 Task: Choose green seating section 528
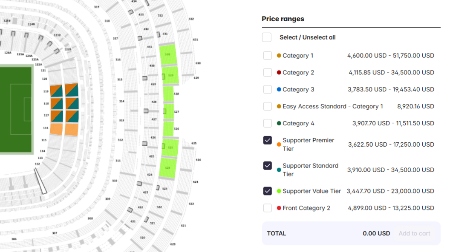pos(168,94)
